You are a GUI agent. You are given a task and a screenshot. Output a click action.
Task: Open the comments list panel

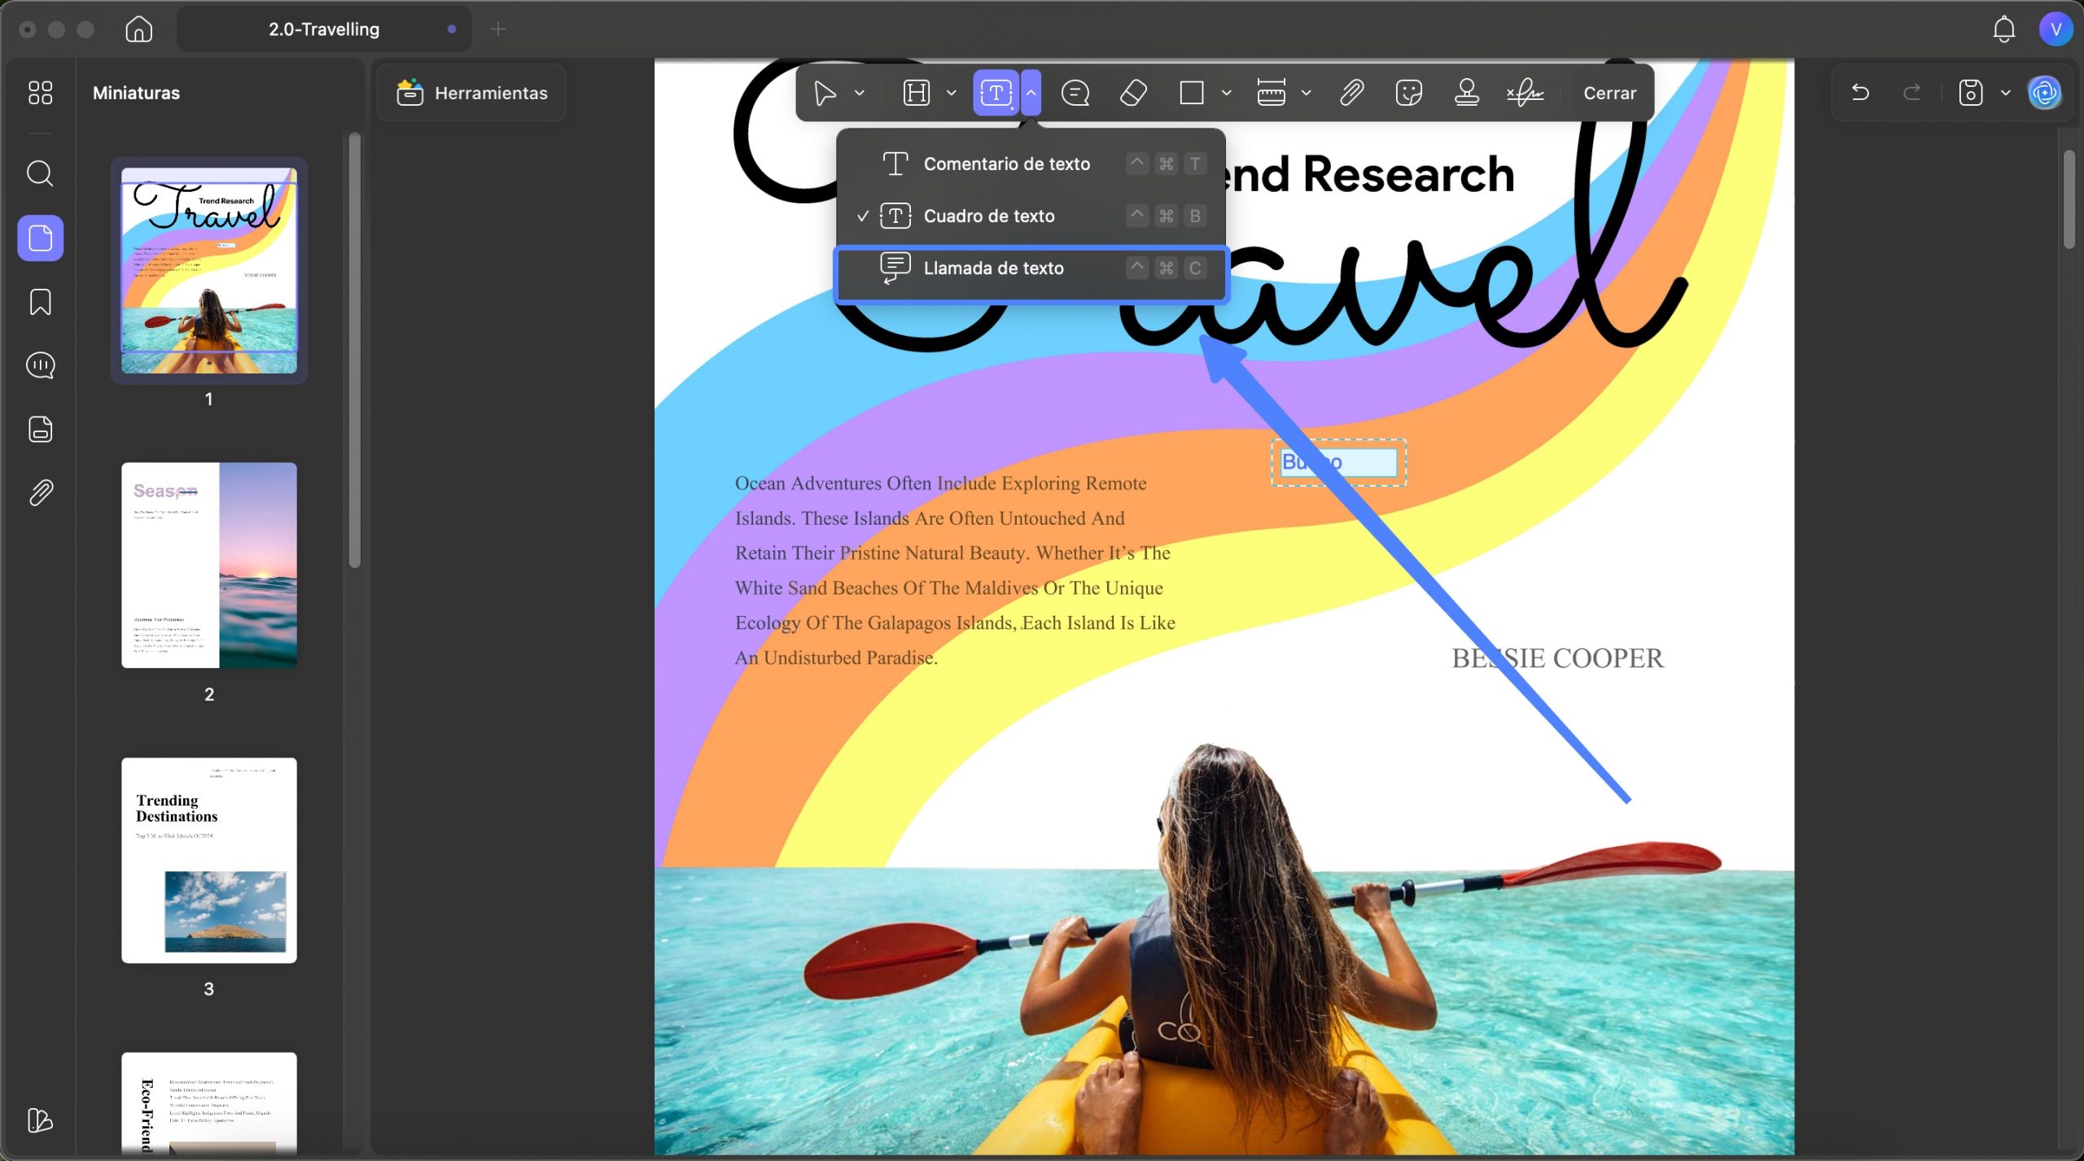[x=40, y=365]
